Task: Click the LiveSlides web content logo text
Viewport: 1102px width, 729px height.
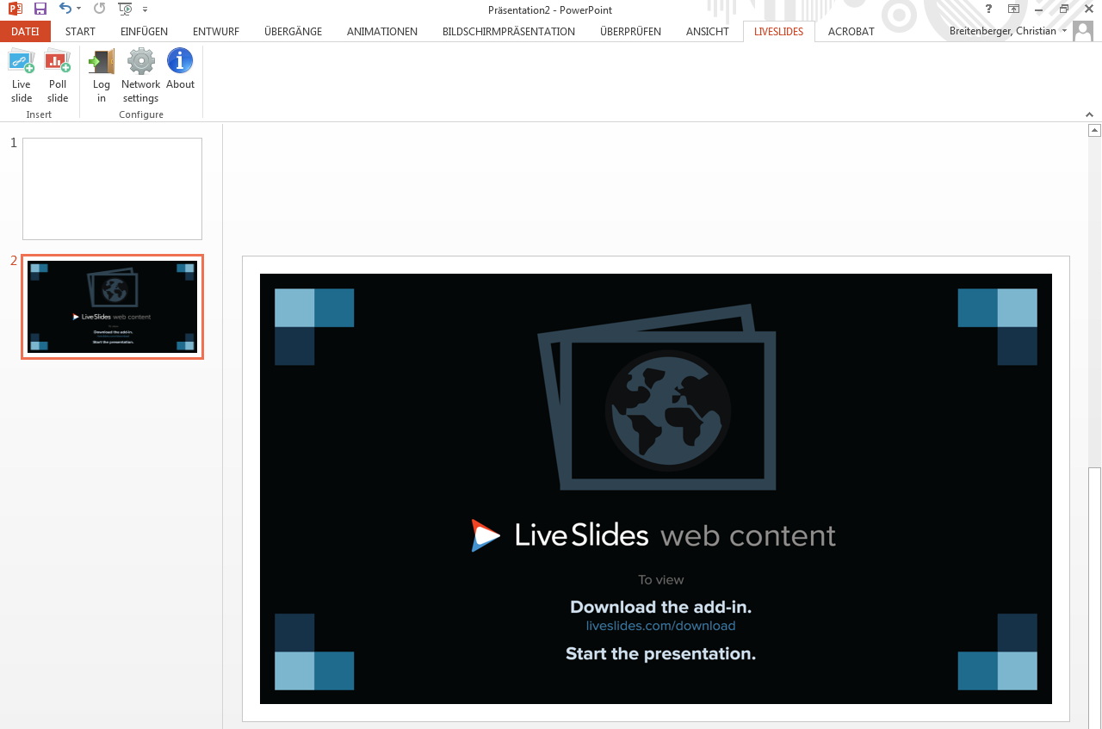Action: coord(653,535)
